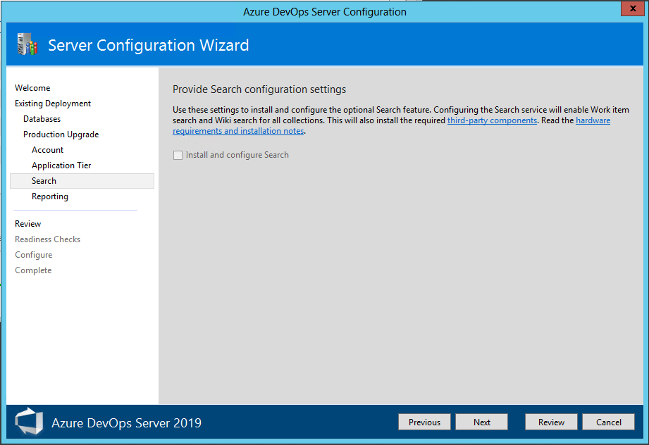Cancel the configuration wizard
This screenshot has width=649, height=445.
click(x=607, y=421)
